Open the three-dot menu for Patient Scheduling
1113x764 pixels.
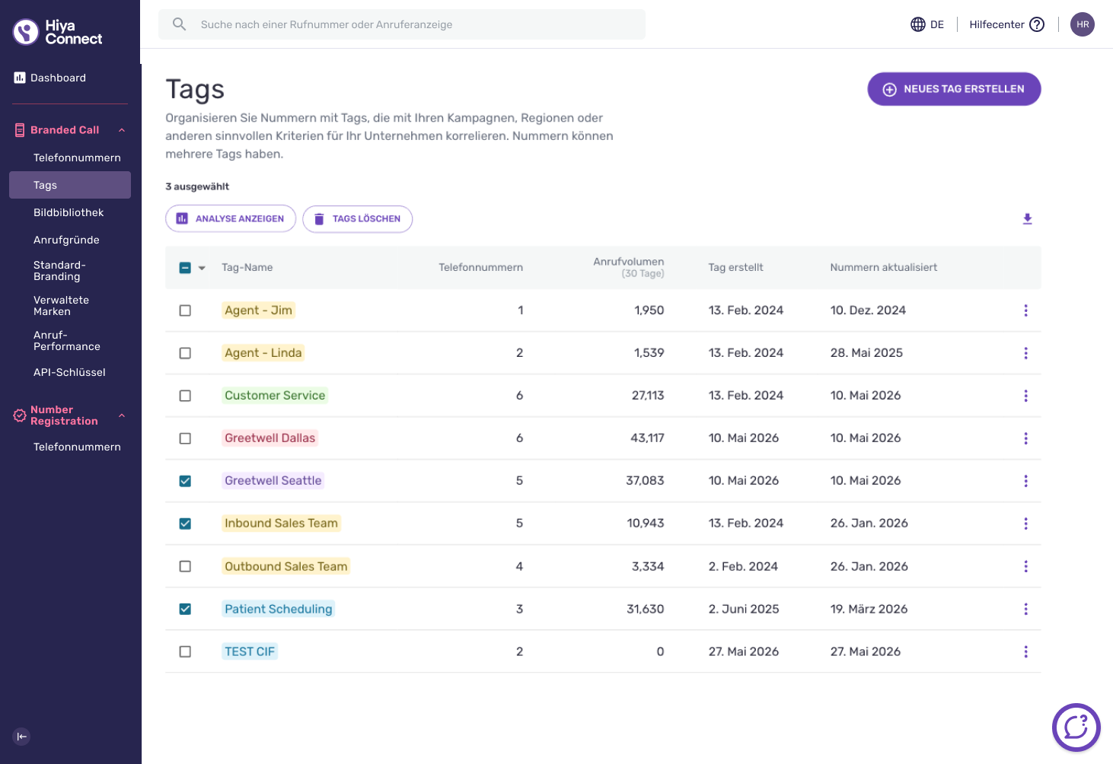point(1025,609)
